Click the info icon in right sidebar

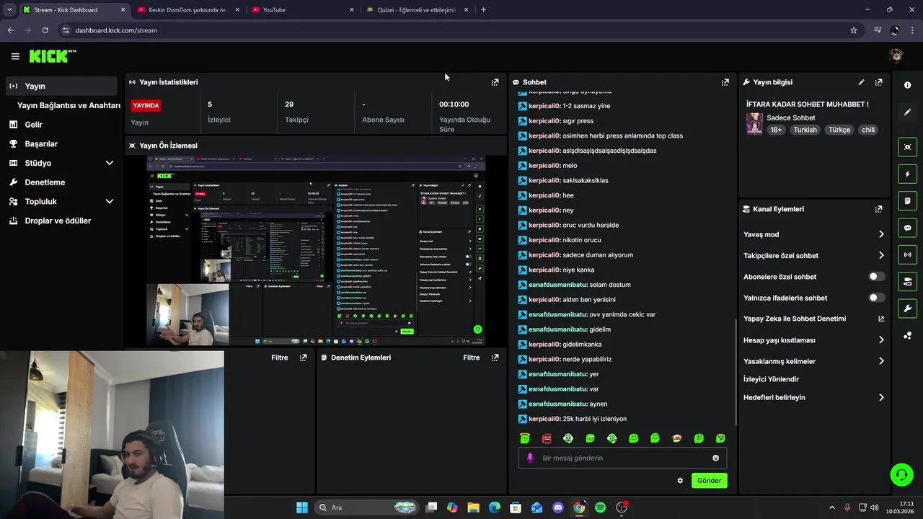(907, 85)
